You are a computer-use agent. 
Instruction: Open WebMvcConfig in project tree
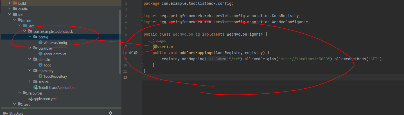(55, 43)
